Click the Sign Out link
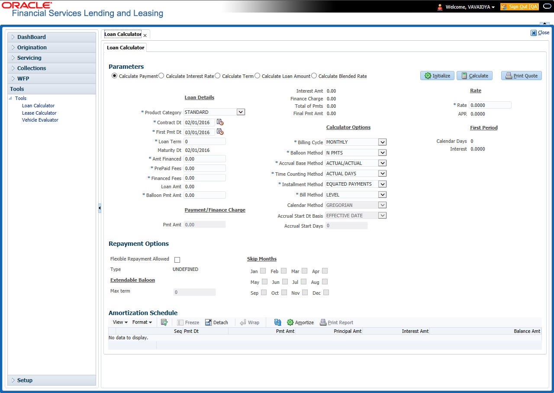The width and height of the screenshot is (554, 393). (519, 7)
